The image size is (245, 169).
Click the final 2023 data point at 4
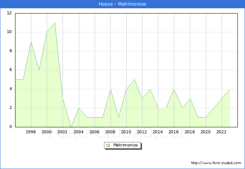(x=230, y=89)
